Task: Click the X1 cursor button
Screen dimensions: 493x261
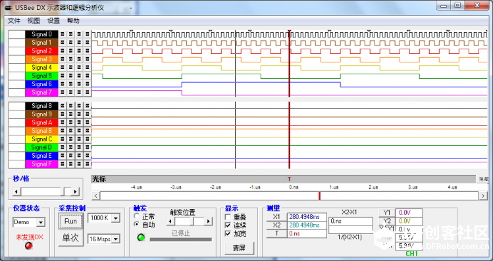Action: point(276,217)
